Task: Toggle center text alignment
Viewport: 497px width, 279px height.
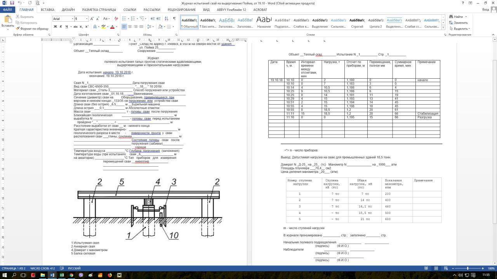Action: [130, 27]
